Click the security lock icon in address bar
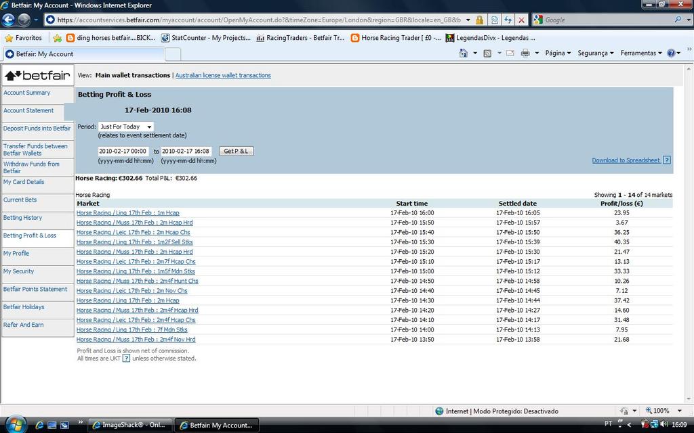 479,20
